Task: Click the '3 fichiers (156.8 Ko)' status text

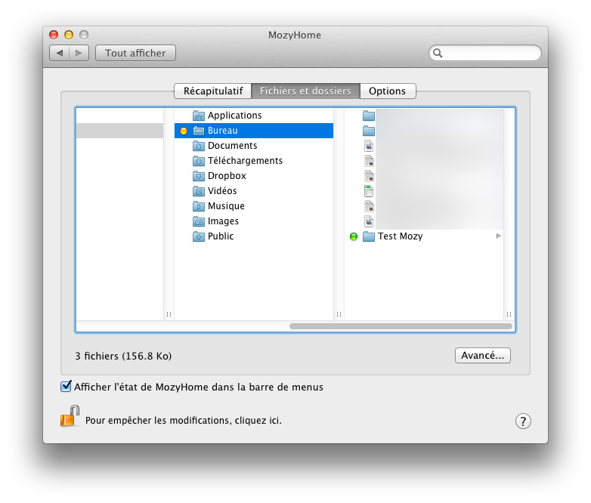Action: (x=123, y=356)
